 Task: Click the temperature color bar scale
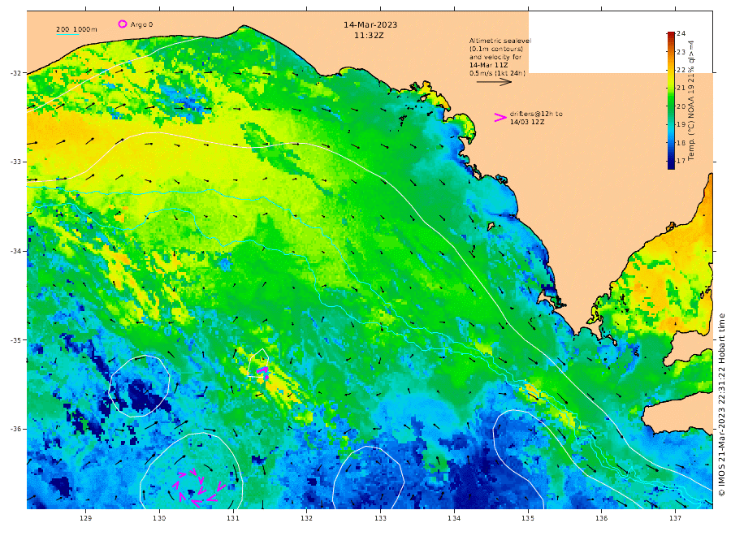pos(671,100)
